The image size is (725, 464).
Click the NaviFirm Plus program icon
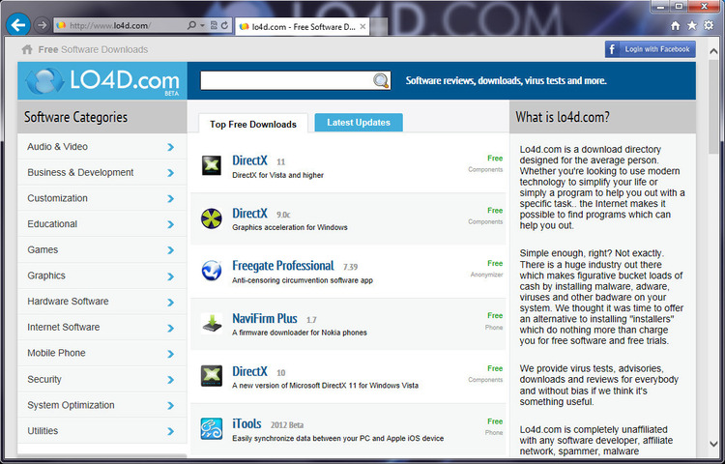[x=212, y=323]
